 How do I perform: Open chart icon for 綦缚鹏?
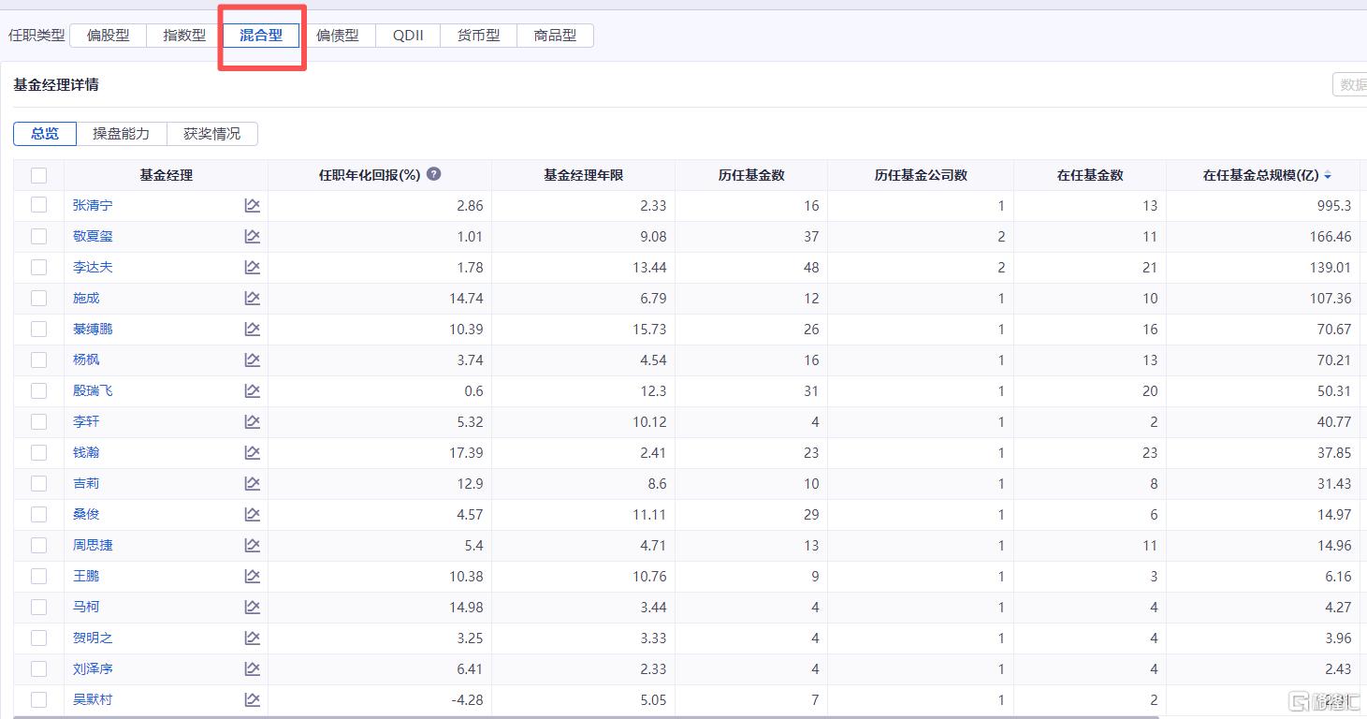(x=252, y=329)
